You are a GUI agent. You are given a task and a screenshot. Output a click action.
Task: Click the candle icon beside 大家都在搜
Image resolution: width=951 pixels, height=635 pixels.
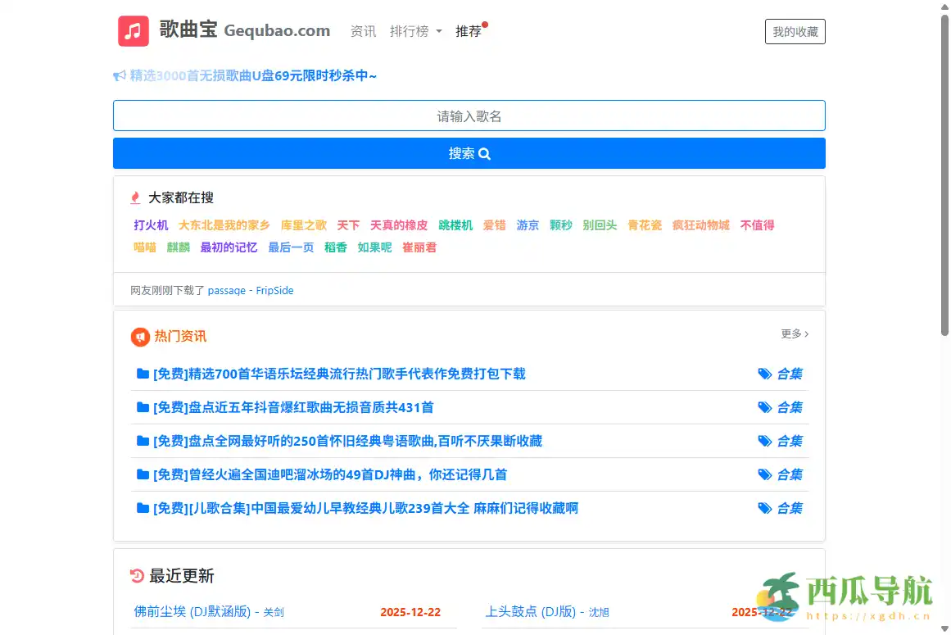point(135,197)
